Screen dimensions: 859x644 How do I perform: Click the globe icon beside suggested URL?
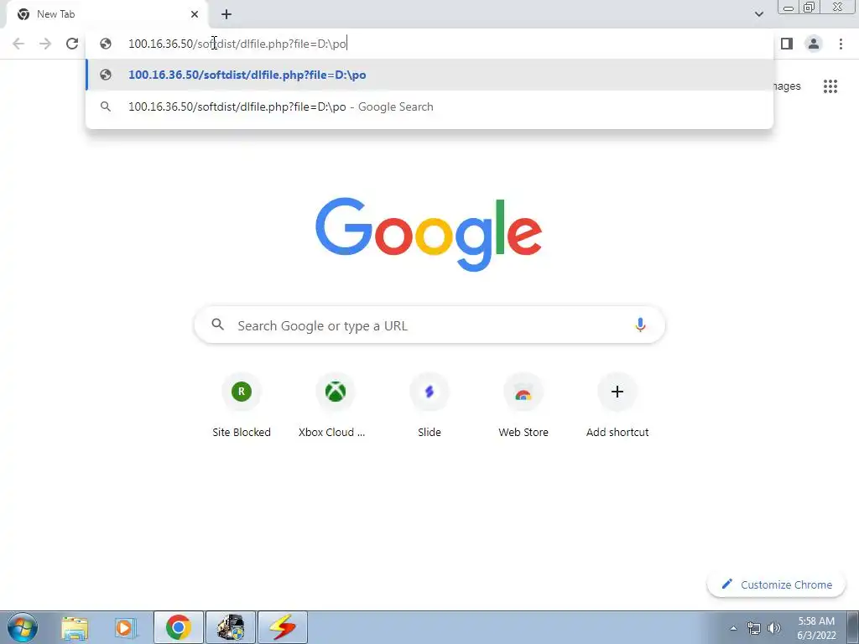click(x=106, y=75)
